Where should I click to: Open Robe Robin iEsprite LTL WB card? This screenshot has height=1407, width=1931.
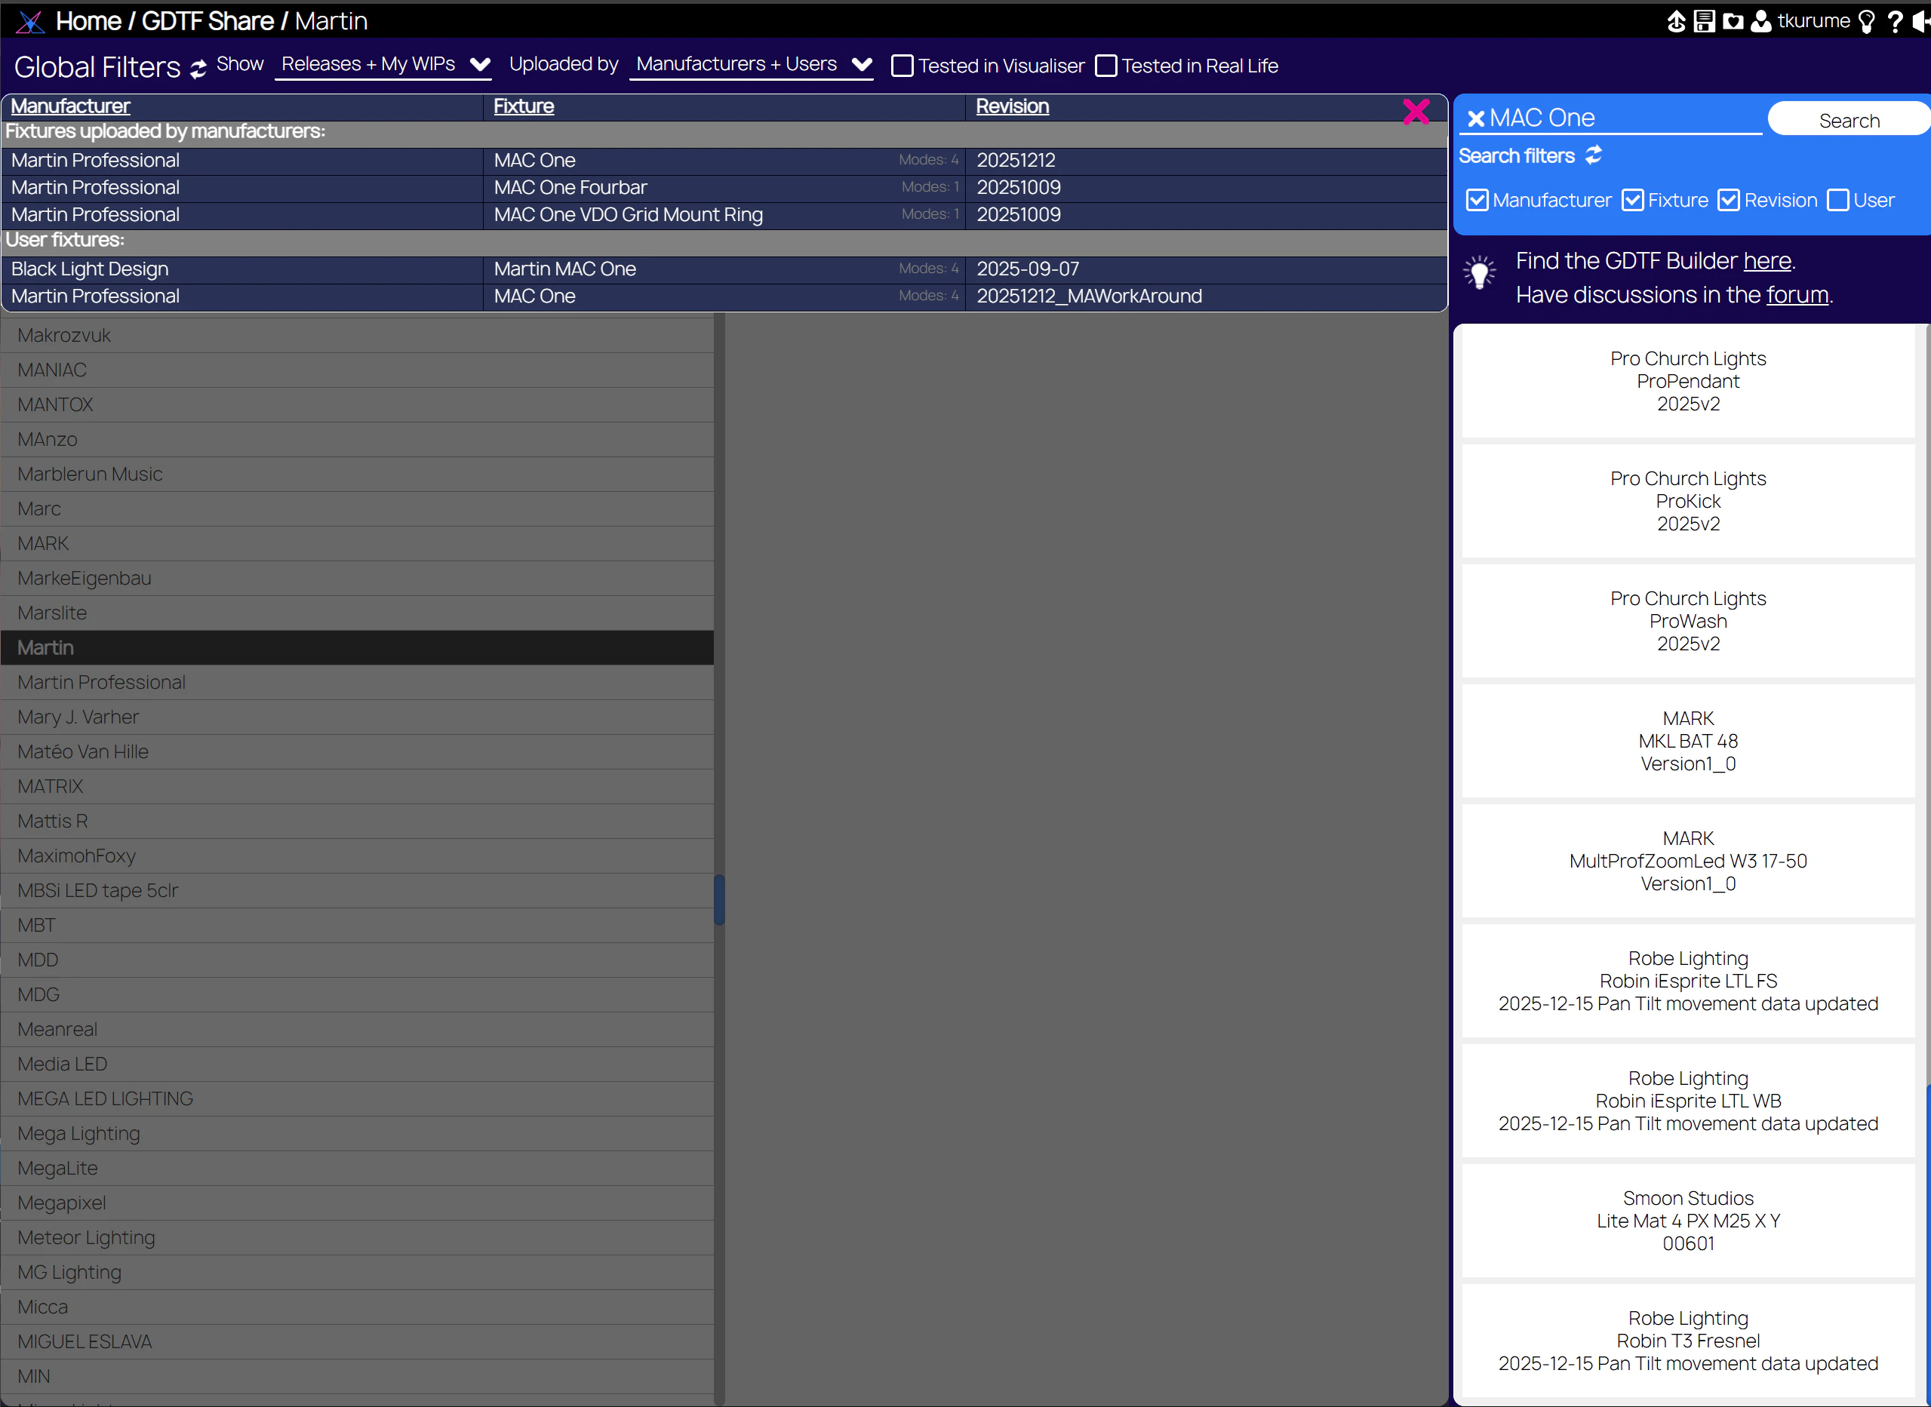(1687, 1101)
